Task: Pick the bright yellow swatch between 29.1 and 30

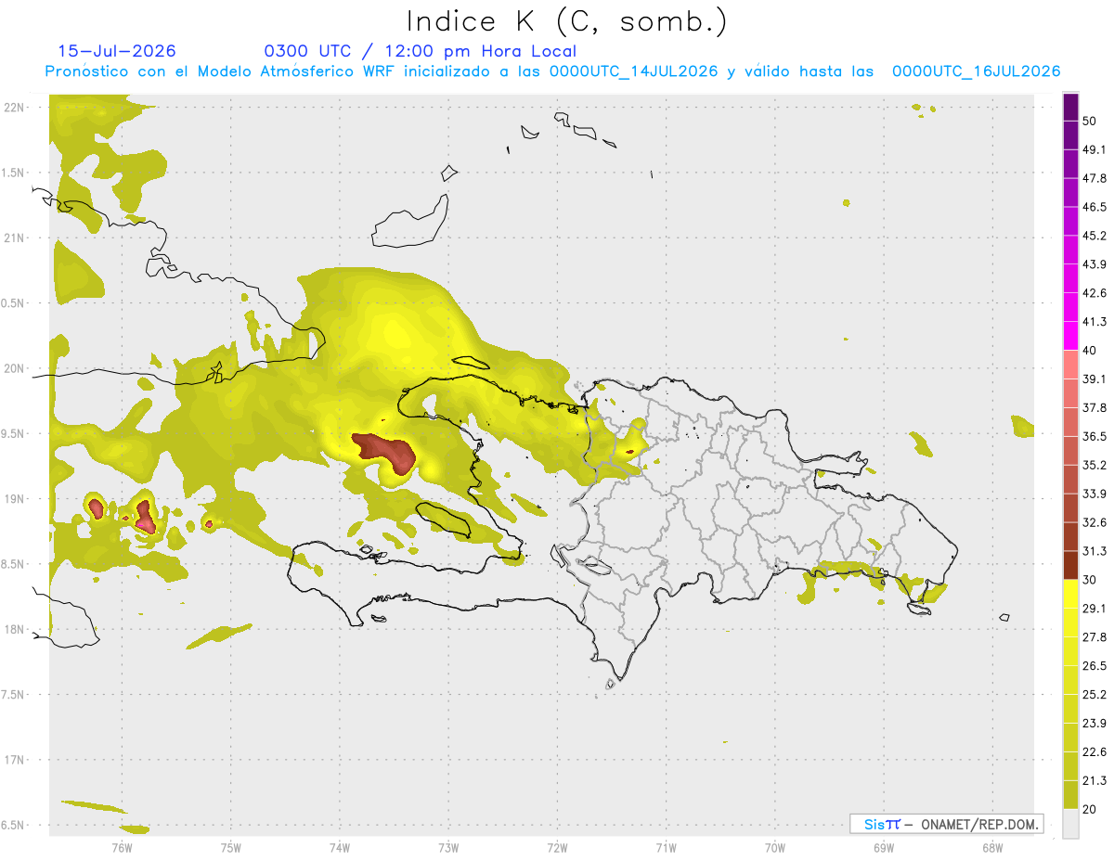Action: click(x=1071, y=595)
